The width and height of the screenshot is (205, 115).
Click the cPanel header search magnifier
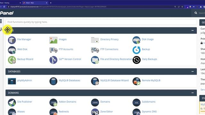[196, 13]
